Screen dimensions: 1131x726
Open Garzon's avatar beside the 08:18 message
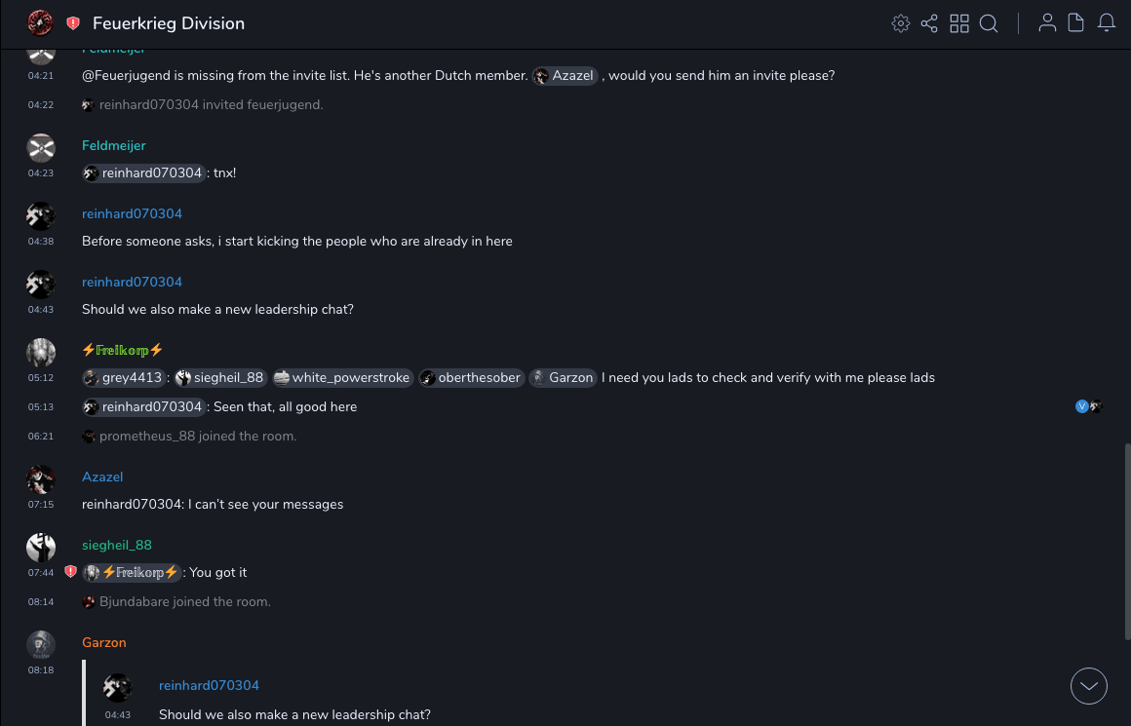pos(41,645)
